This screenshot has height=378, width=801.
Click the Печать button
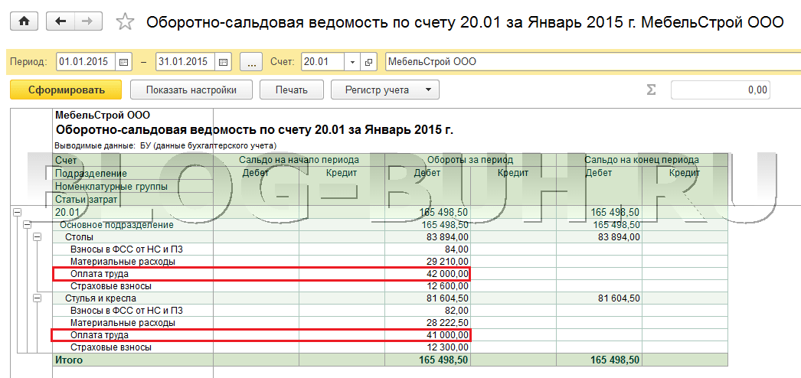tap(291, 90)
